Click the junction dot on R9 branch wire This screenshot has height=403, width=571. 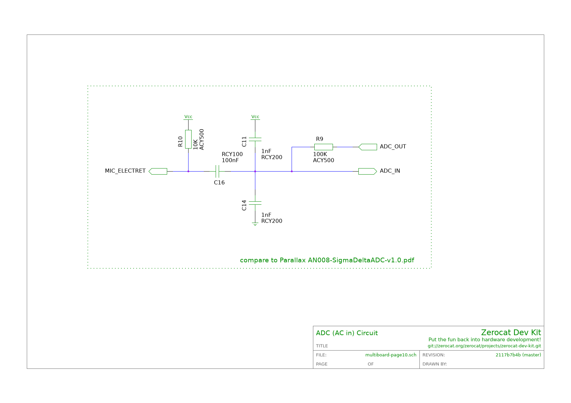[292, 171]
